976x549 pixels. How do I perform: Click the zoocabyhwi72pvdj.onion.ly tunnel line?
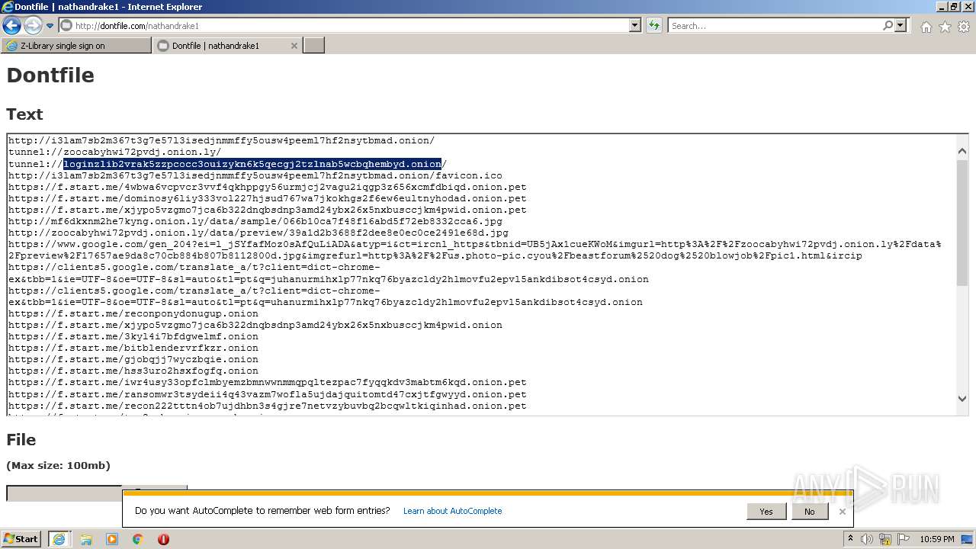point(115,152)
